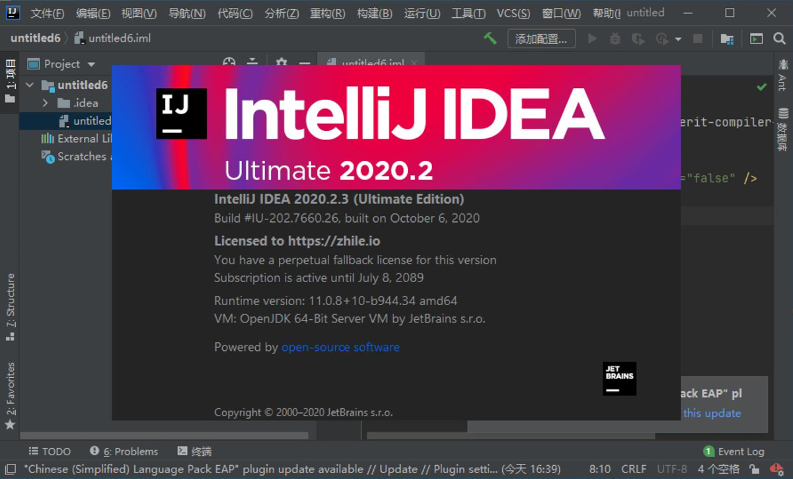This screenshot has width=793, height=479.
Task: Click the Run play icon in toolbar
Action: 593,39
